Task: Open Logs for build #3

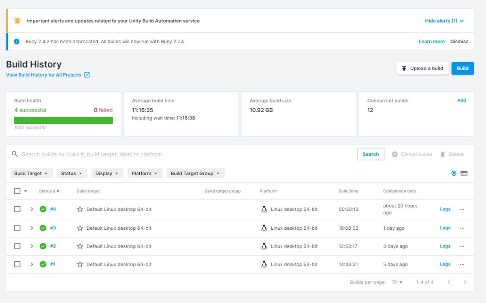Action: pyautogui.click(x=445, y=228)
